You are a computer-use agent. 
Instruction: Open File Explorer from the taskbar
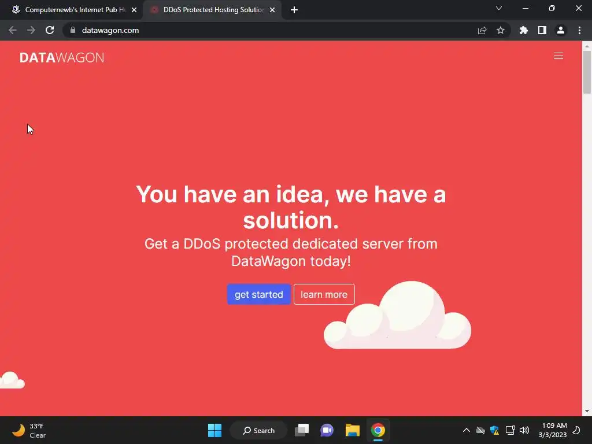point(352,430)
